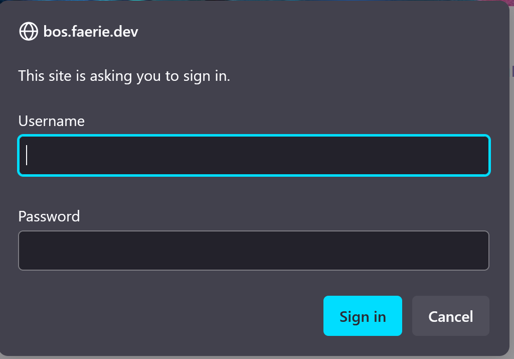The image size is (514, 359).
Task: Place the cursor in the highlighted Username field
Action: click(x=253, y=155)
